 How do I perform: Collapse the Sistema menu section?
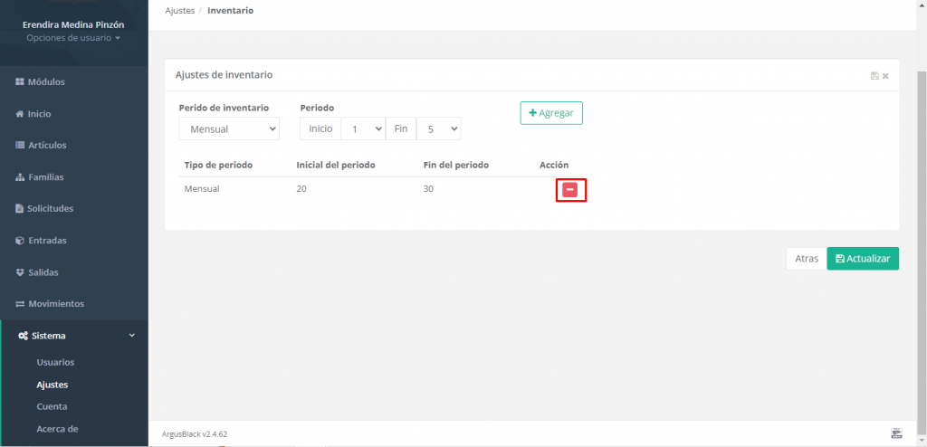click(x=74, y=336)
